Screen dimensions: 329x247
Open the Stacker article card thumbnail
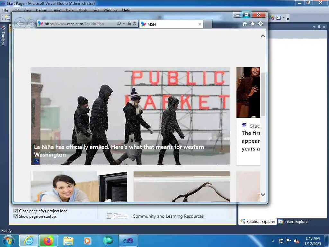tap(248, 92)
